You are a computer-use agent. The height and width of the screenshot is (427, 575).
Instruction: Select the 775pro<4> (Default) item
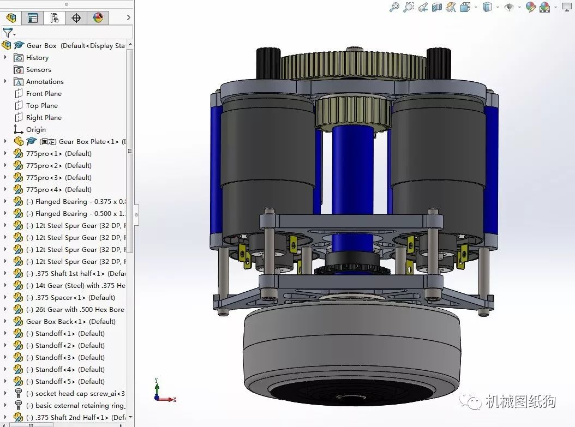coord(59,189)
